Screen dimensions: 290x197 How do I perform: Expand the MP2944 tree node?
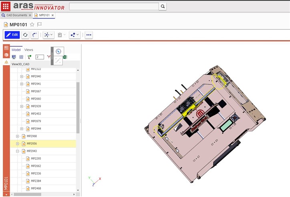coord(22,129)
